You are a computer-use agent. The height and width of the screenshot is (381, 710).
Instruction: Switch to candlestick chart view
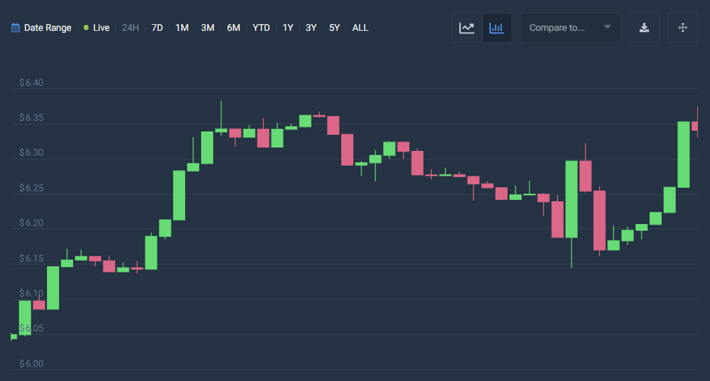coord(497,28)
